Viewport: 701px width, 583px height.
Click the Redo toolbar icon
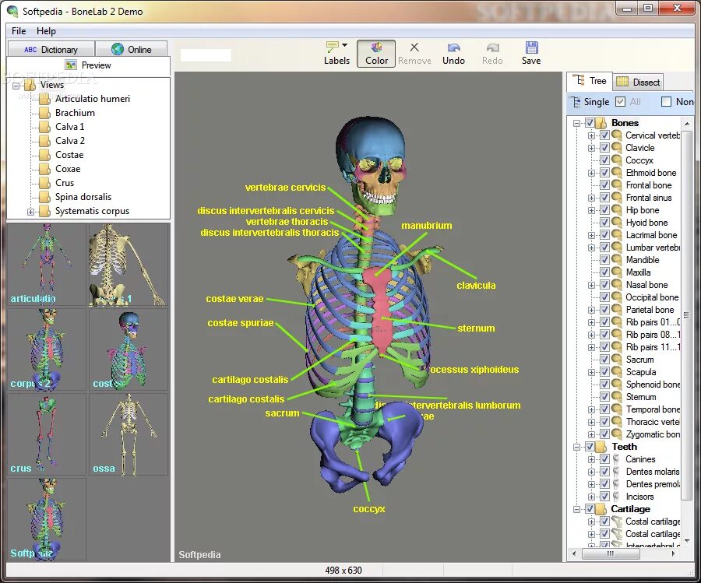pos(493,47)
